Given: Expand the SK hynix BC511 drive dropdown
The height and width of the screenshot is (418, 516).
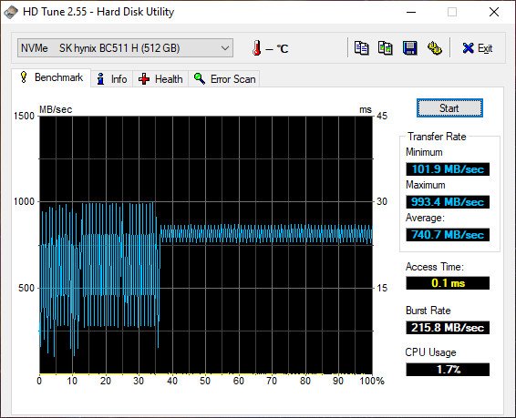Looking at the screenshot, I should pos(225,48).
